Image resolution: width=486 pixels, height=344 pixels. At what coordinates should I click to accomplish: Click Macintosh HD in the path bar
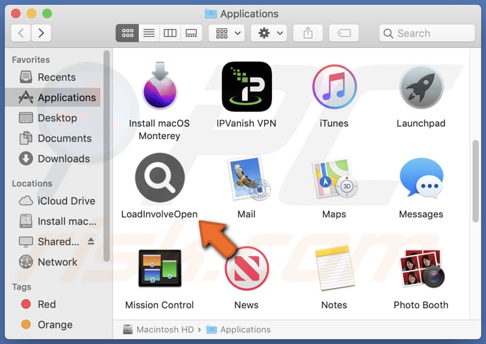[x=158, y=329]
